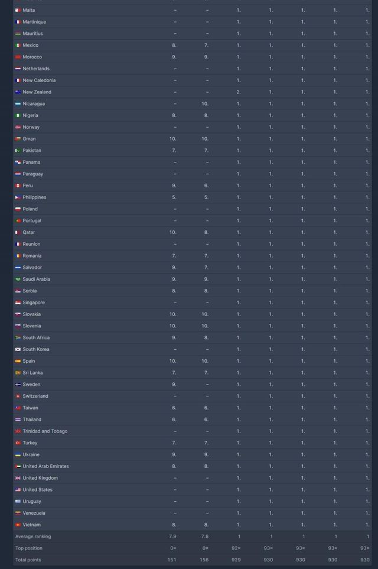This screenshot has width=378, height=569.
Task: Click the Average ranking row label
Action: pos(33,537)
